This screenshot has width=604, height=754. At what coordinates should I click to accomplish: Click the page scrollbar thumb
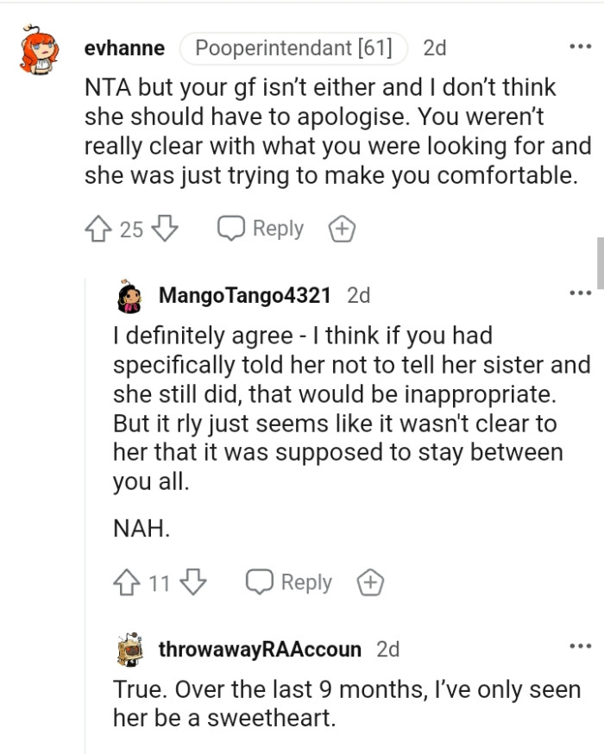(x=600, y=263)
